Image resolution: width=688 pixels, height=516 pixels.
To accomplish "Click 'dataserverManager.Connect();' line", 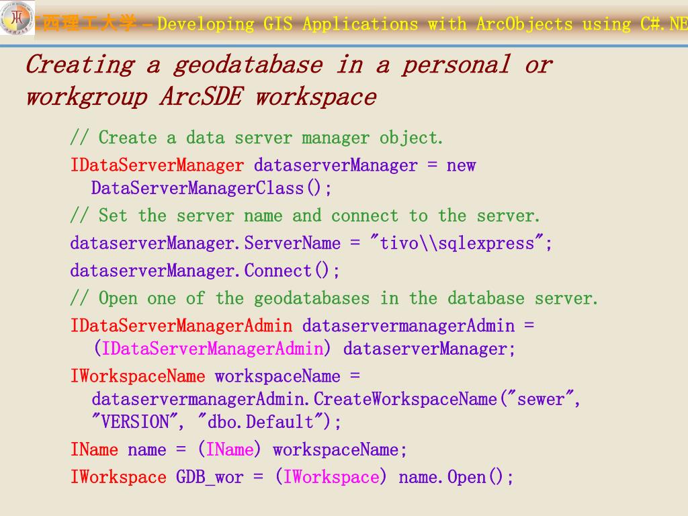I will click(x=205, y=271).
